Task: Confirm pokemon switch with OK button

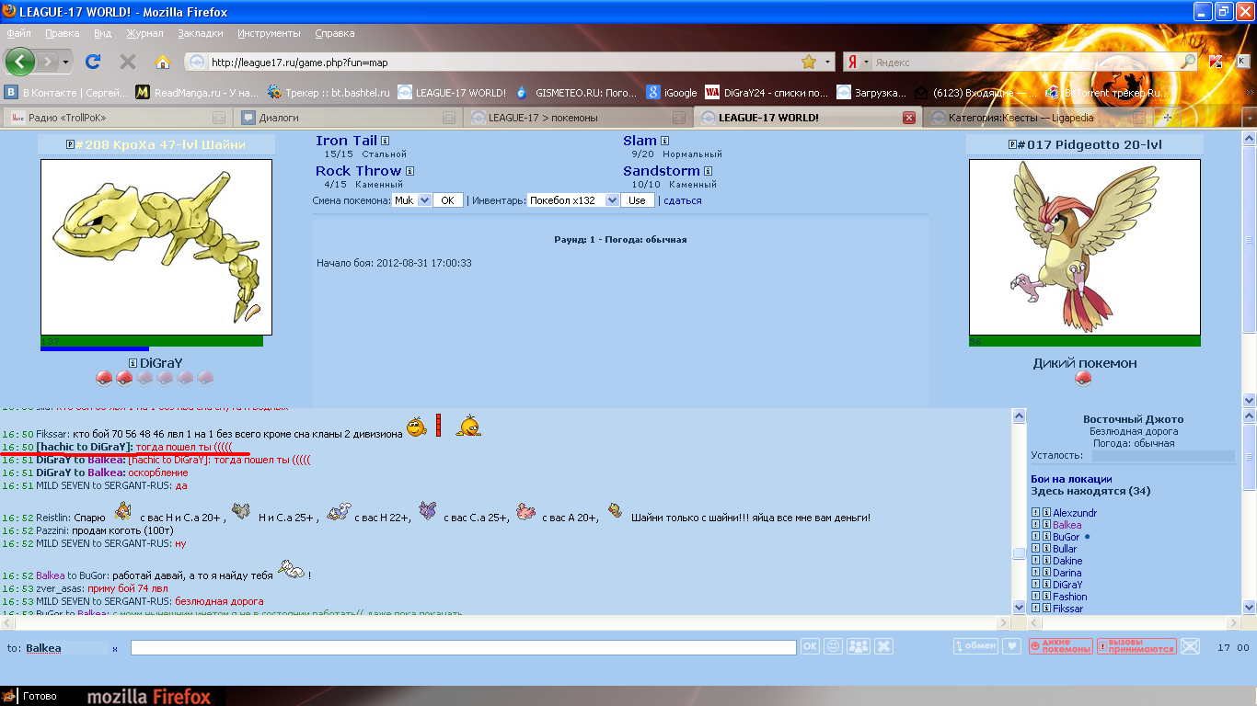Action: click(x=448, y=200)
